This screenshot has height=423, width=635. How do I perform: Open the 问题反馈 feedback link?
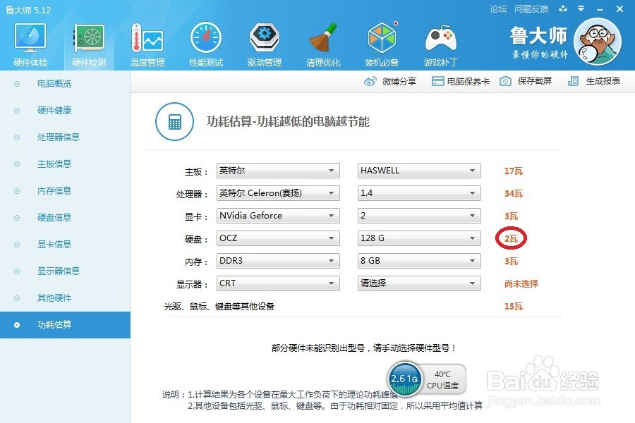[x=531, y=9]
